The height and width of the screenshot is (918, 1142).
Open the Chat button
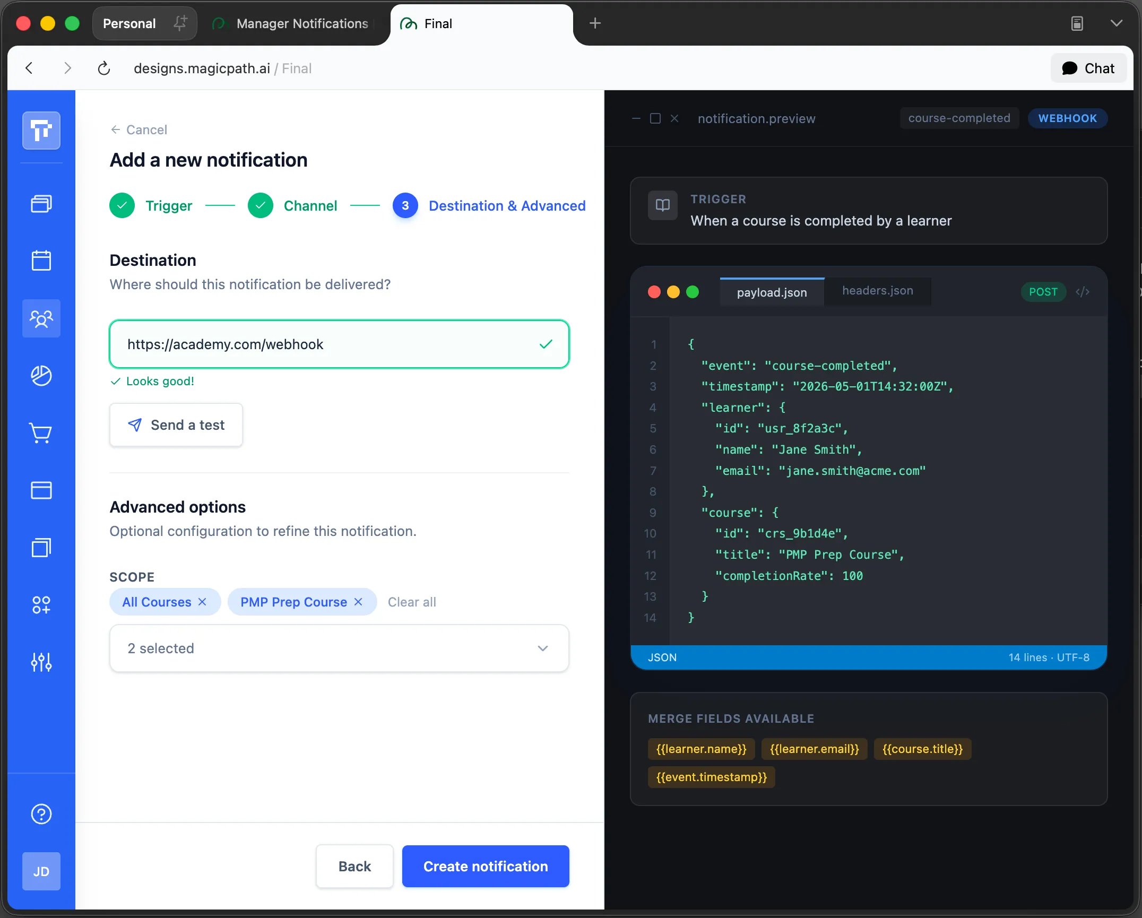(x=1088, y=68)
